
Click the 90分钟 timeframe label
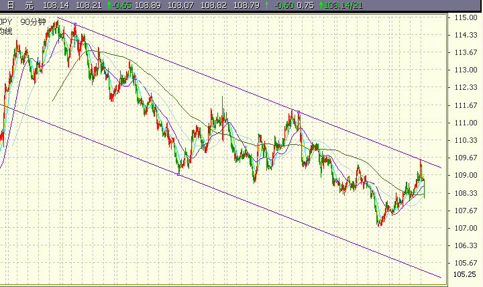[x=34, y=22]
